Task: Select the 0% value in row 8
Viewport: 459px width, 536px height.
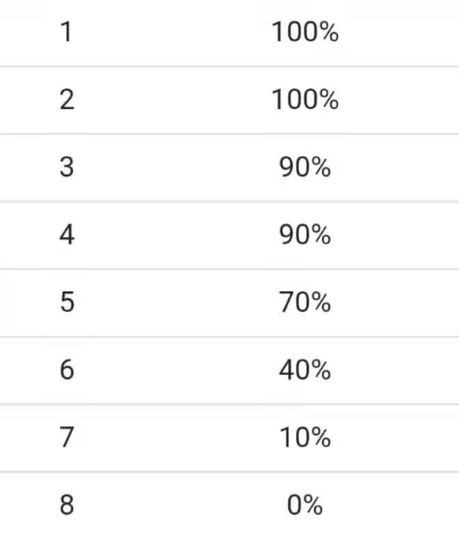Action: 305,506
